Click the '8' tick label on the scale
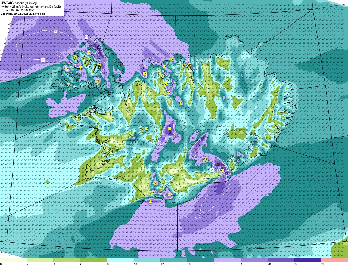 coord(108,264)
